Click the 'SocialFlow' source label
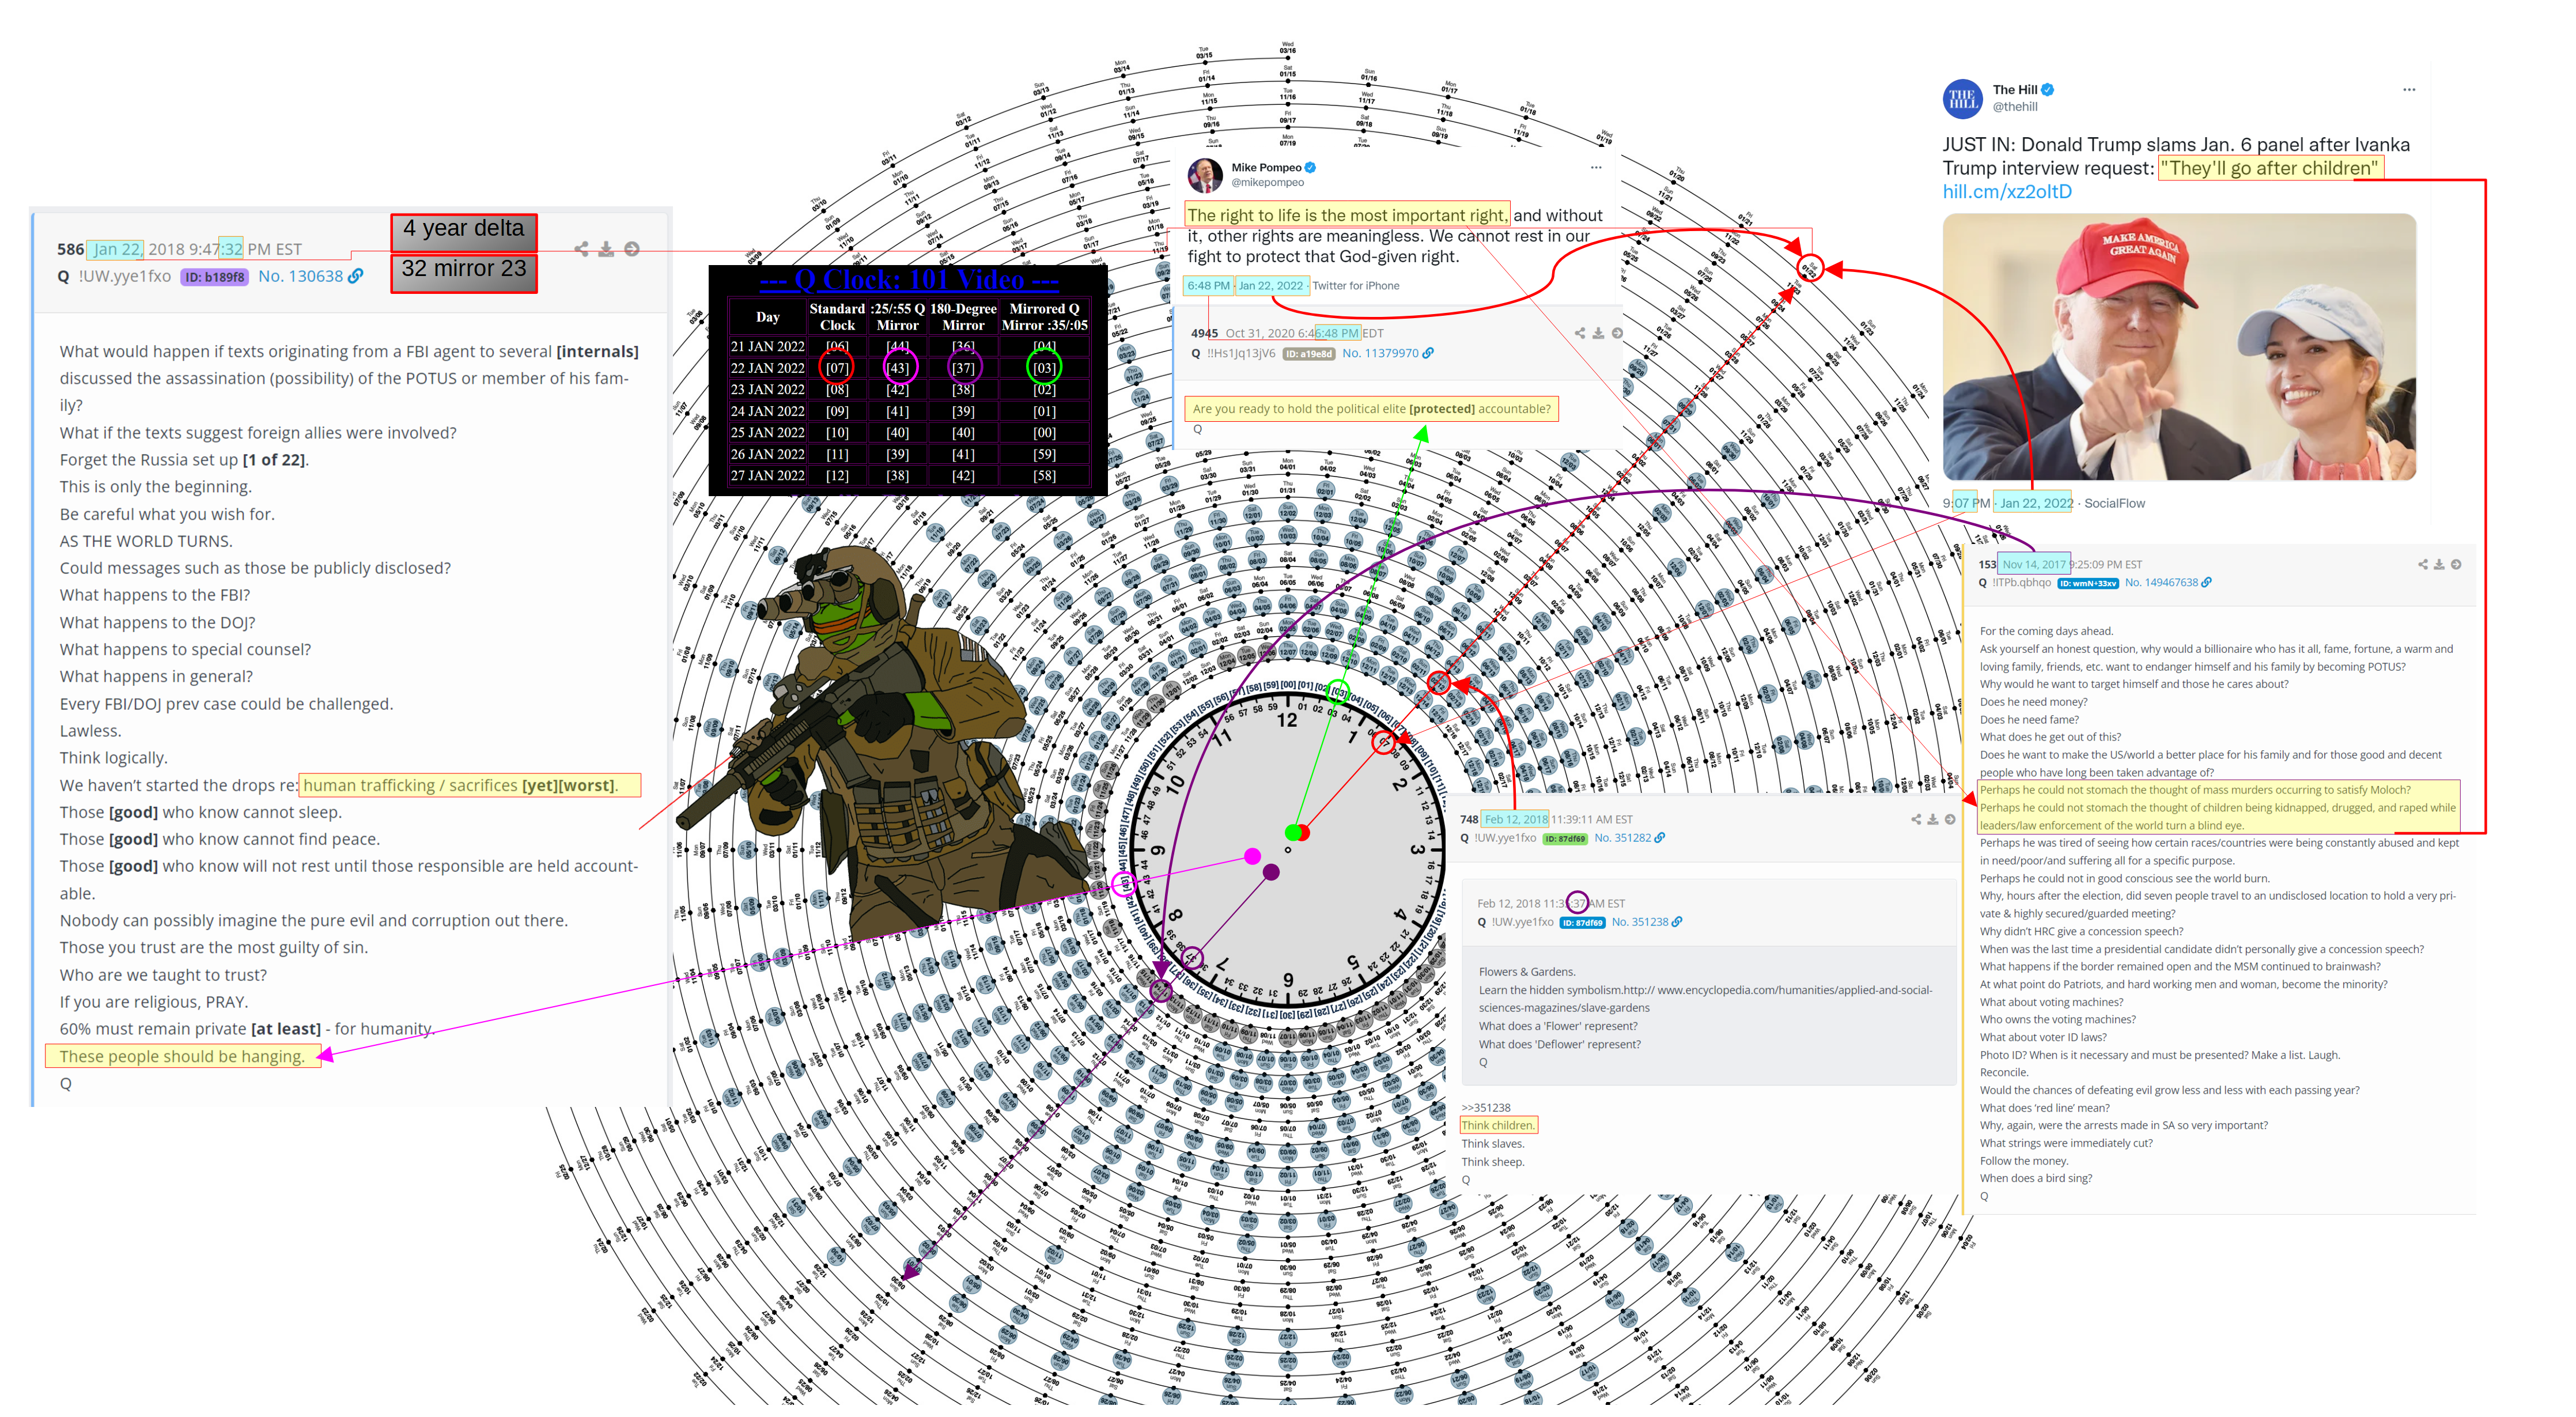 pos(2114,503)
